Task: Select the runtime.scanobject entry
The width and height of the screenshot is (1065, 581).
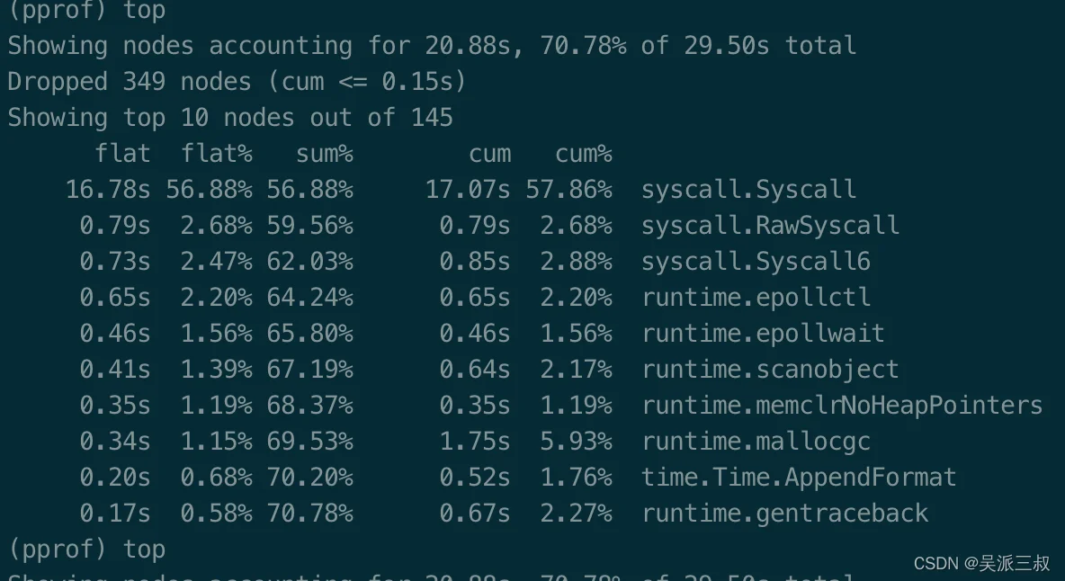Action: [770, 369]
